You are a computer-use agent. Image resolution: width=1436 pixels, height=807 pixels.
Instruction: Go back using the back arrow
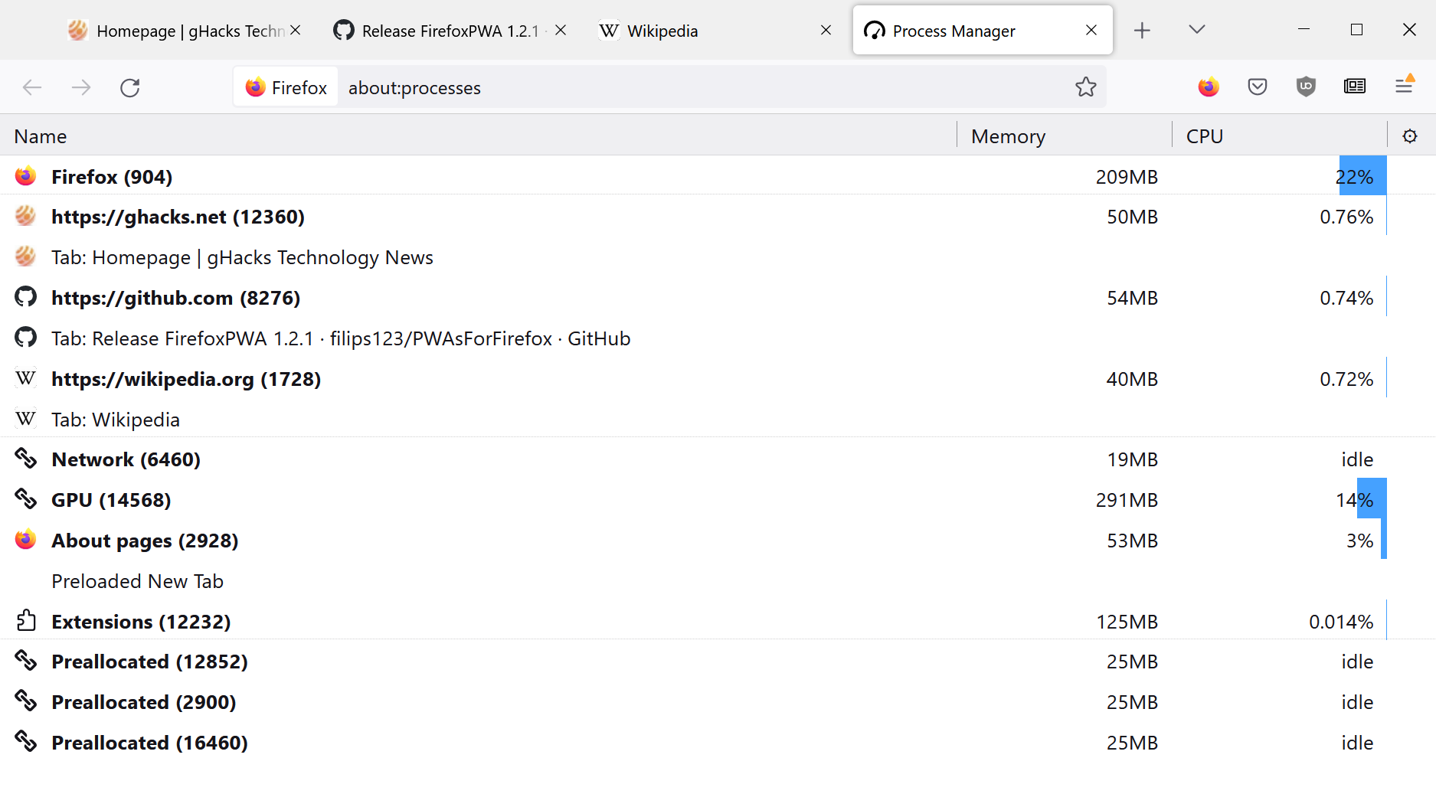pyautogui.click(x=32, y=87)
